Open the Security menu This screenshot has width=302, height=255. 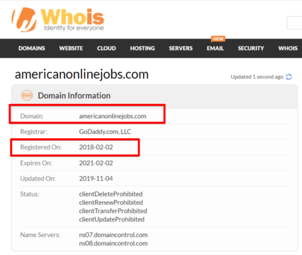(x=251, y=48)
